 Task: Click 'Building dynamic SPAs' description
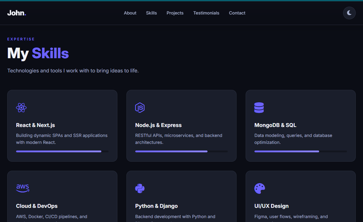click(x=62, y=139)
